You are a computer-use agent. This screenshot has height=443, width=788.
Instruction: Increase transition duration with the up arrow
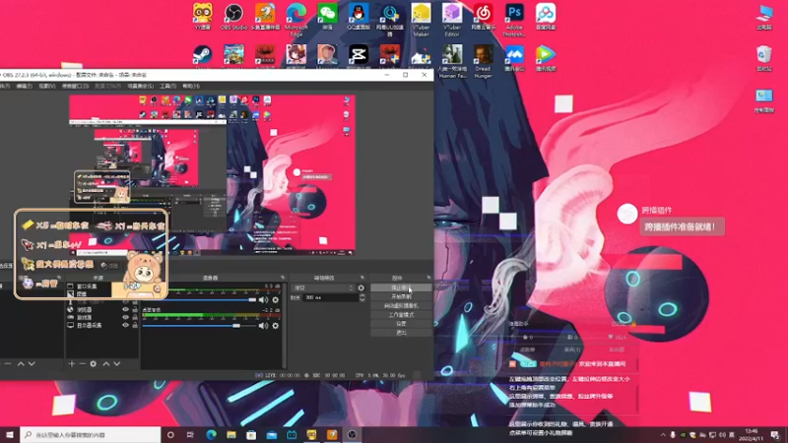361,295
